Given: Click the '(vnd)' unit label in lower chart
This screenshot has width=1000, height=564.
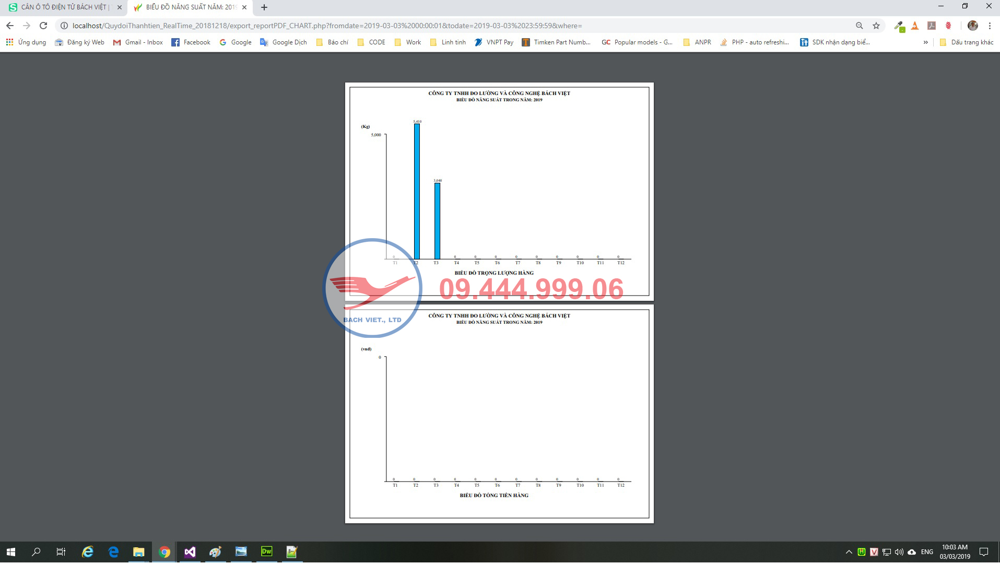Looking at the screenshot, I should click(x=366, y=349).
